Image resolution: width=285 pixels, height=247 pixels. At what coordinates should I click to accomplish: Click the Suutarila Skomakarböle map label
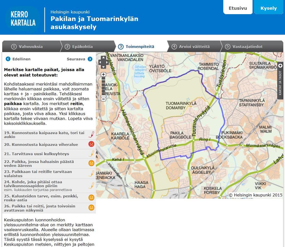click(x=263, y=65)
